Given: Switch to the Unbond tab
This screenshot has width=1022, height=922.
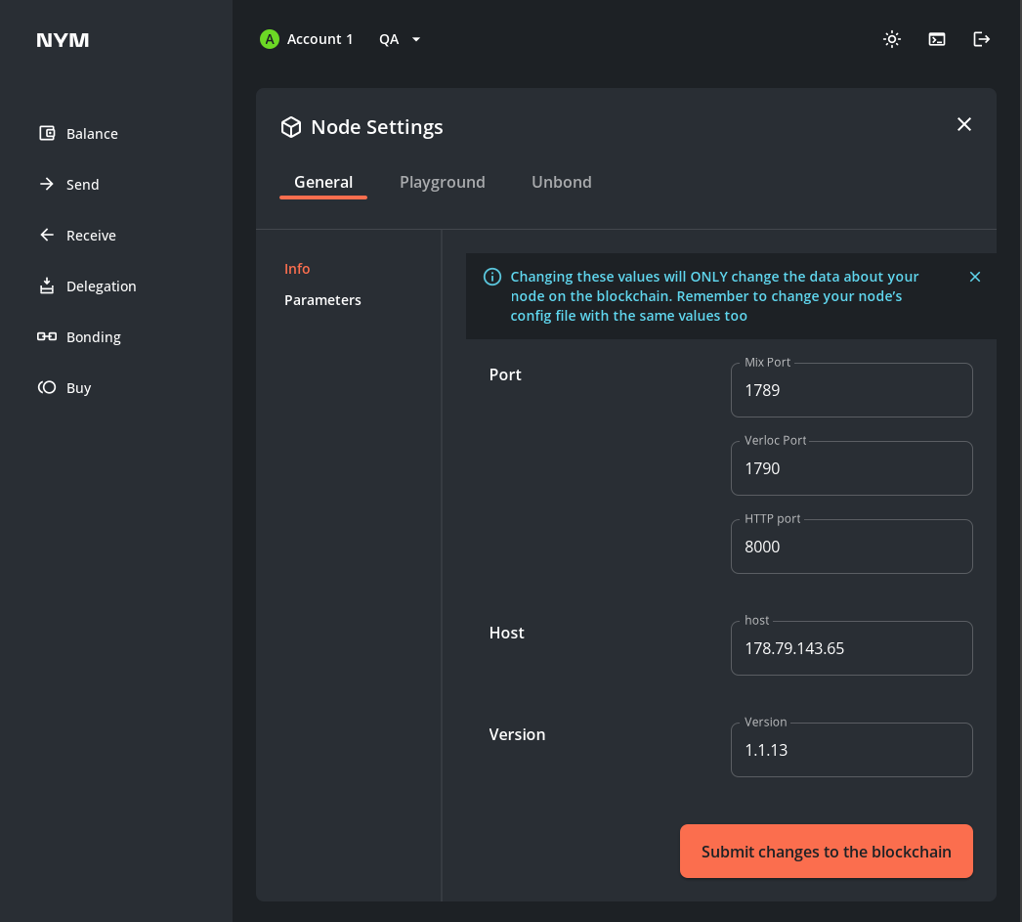Looking at the screenshot, I should click(x=561, y=182).
